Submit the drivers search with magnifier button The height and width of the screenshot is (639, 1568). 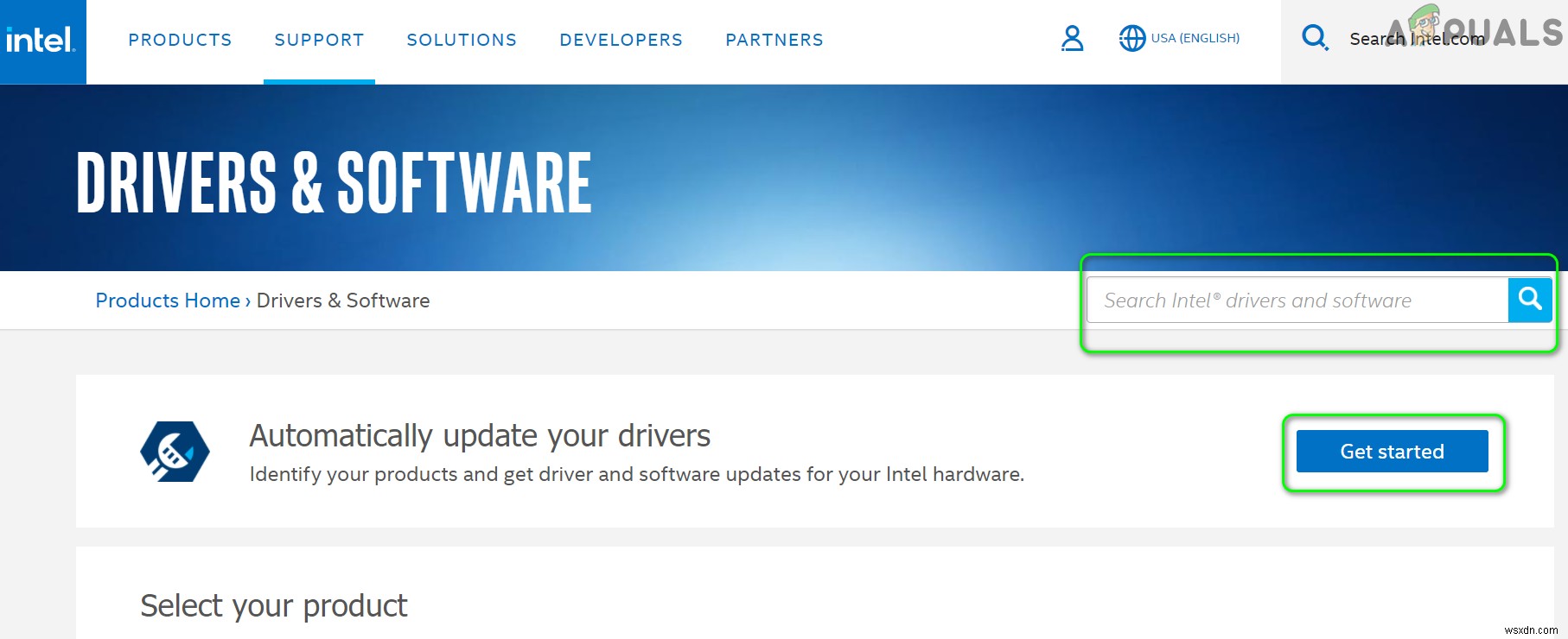1530,300
